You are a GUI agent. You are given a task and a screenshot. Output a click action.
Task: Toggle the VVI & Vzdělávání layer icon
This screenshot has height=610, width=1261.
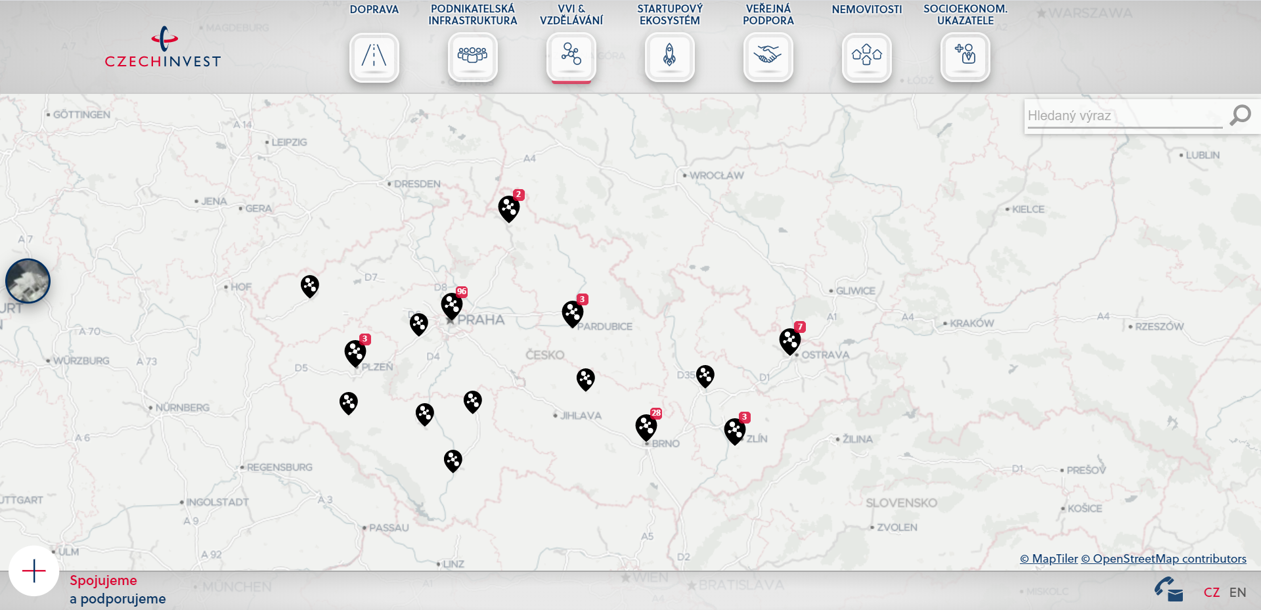point(571,57)
